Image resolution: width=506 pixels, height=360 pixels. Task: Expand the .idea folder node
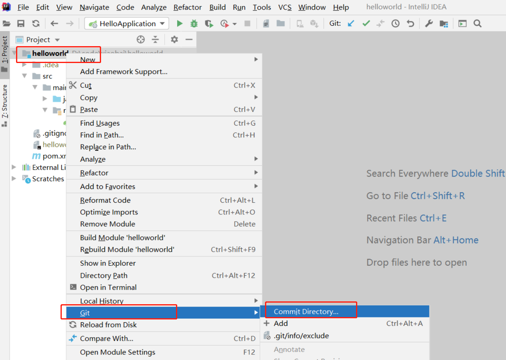pyautogui.click(x=25, y=65)
